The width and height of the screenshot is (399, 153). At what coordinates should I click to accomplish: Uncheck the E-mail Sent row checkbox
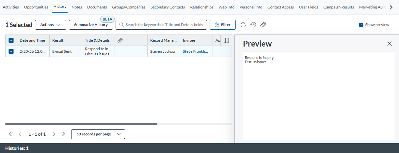coord(11,51)
